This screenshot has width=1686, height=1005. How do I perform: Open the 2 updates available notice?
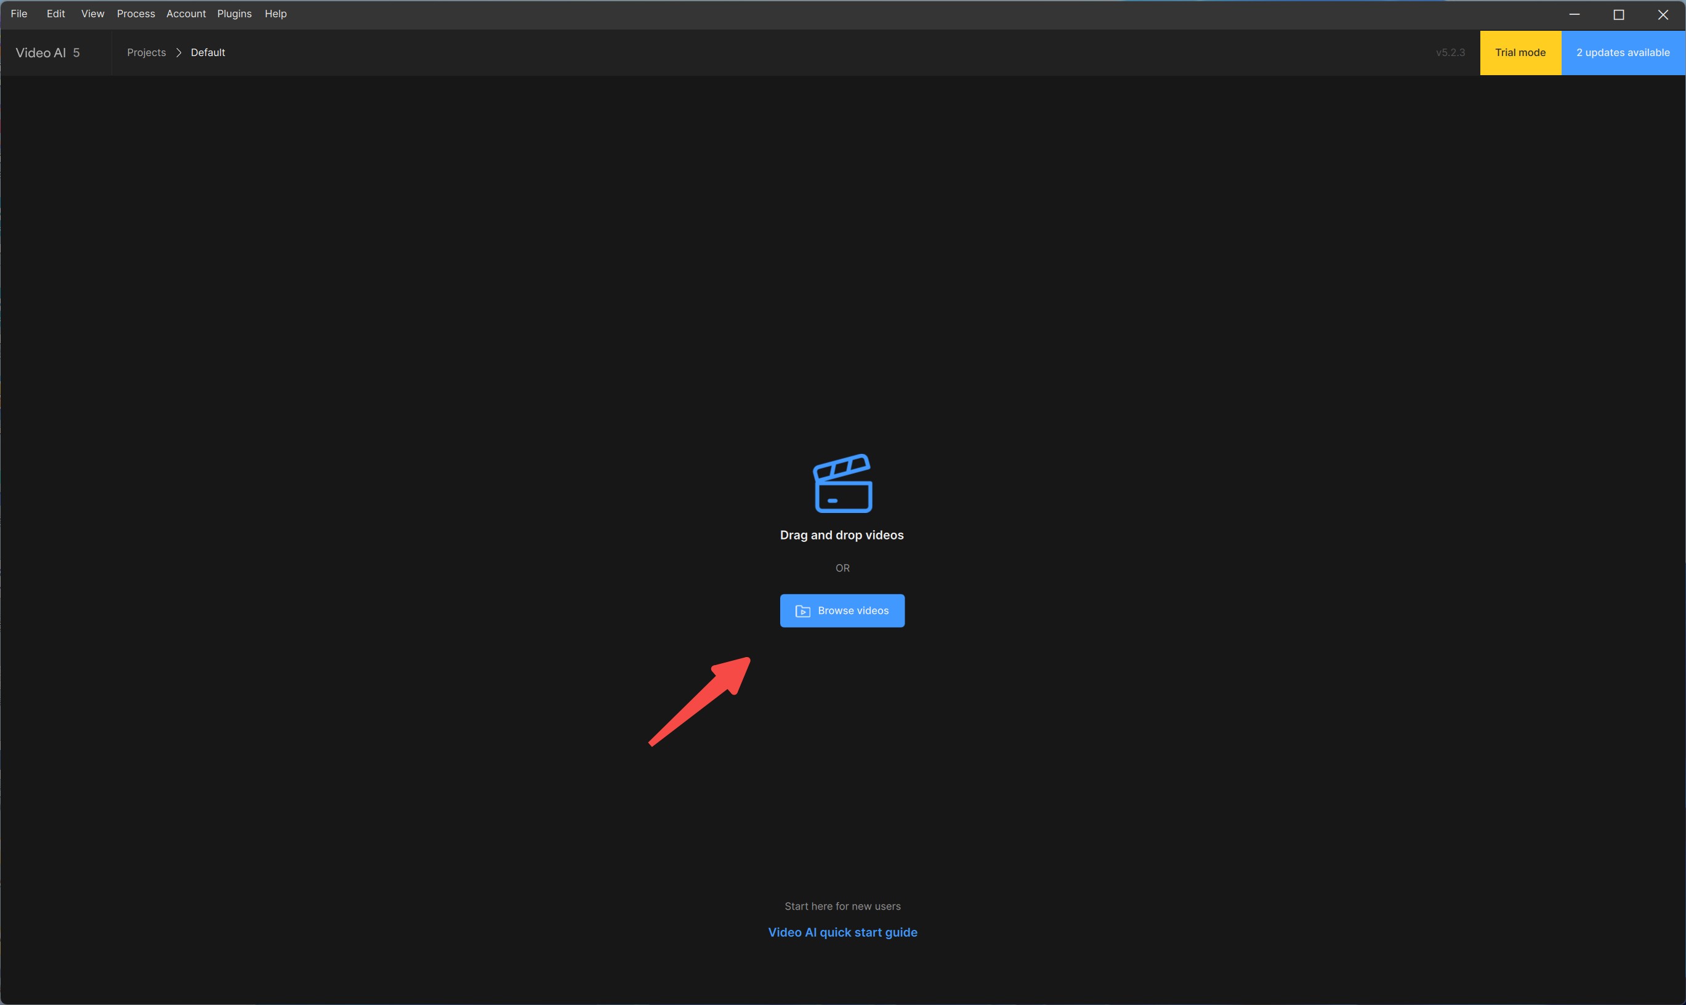[x=1623, y=53]
